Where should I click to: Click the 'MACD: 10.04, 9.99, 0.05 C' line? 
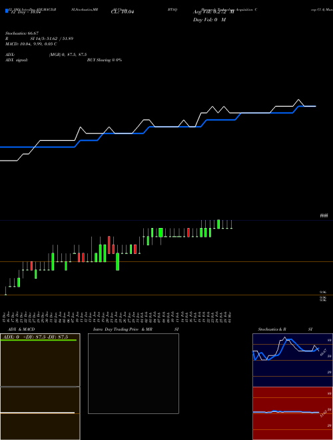[x=31, y=44]
